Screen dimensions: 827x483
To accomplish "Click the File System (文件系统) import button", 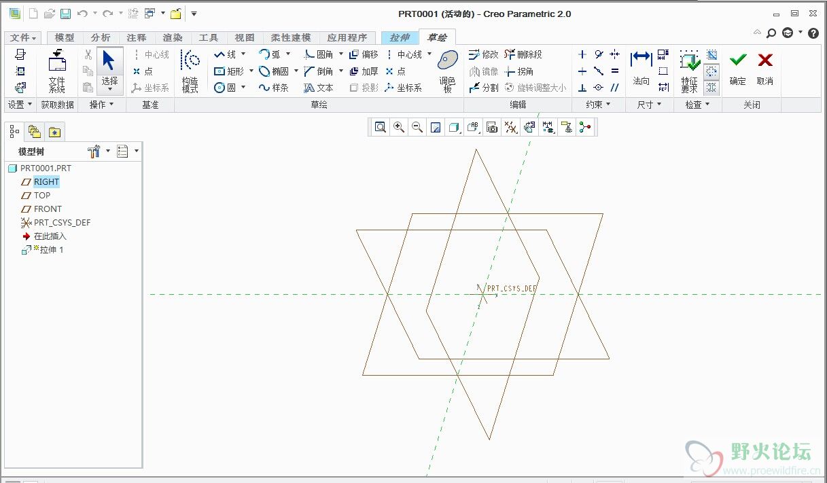I will [57, 71].
